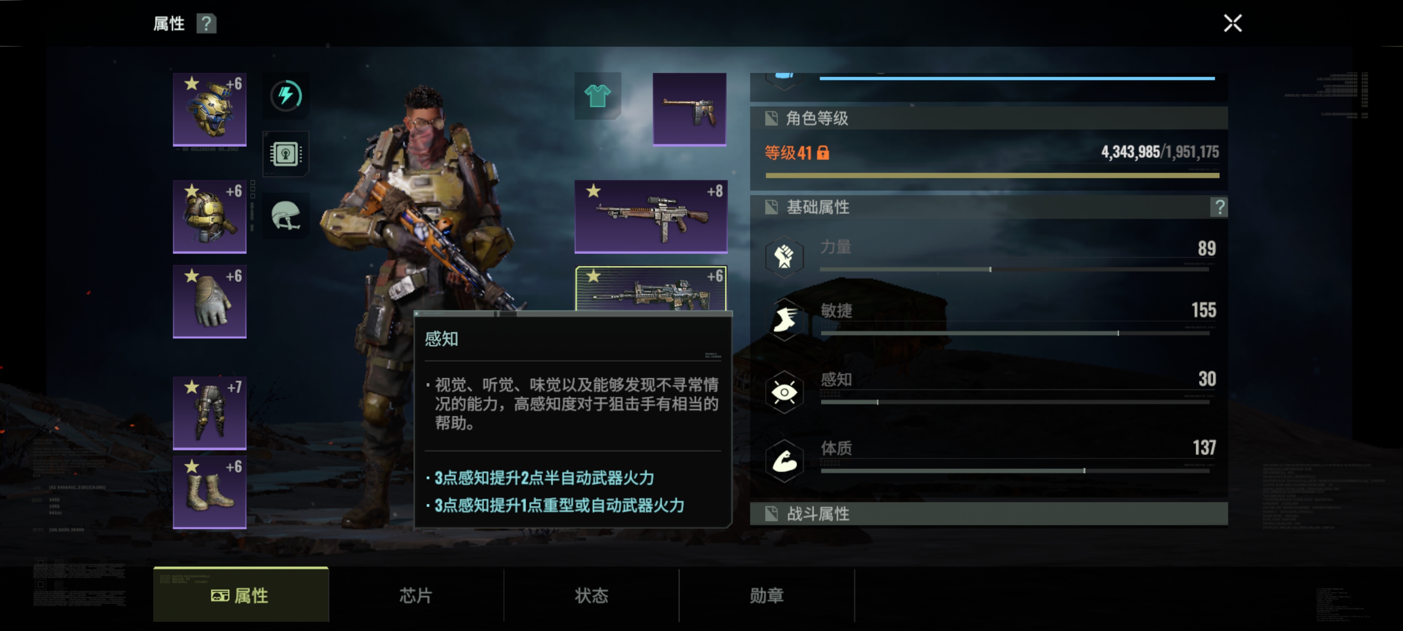Tap the 感知 eye attribute icon
1403x631 pixels.
tap(784, 392)
